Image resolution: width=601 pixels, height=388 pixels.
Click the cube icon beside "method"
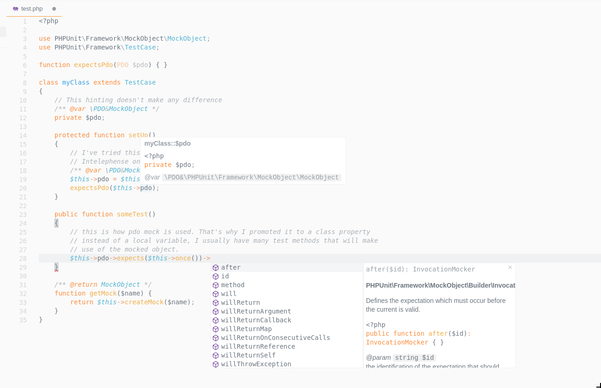[216, 285]
